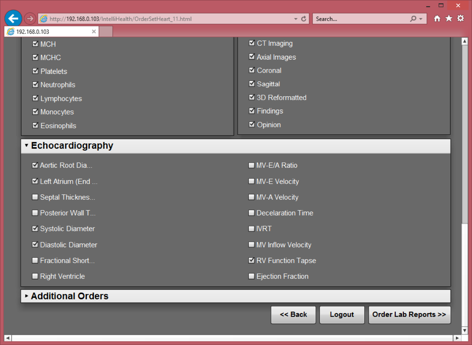Click the search magnifier icon

coord(413,19)
